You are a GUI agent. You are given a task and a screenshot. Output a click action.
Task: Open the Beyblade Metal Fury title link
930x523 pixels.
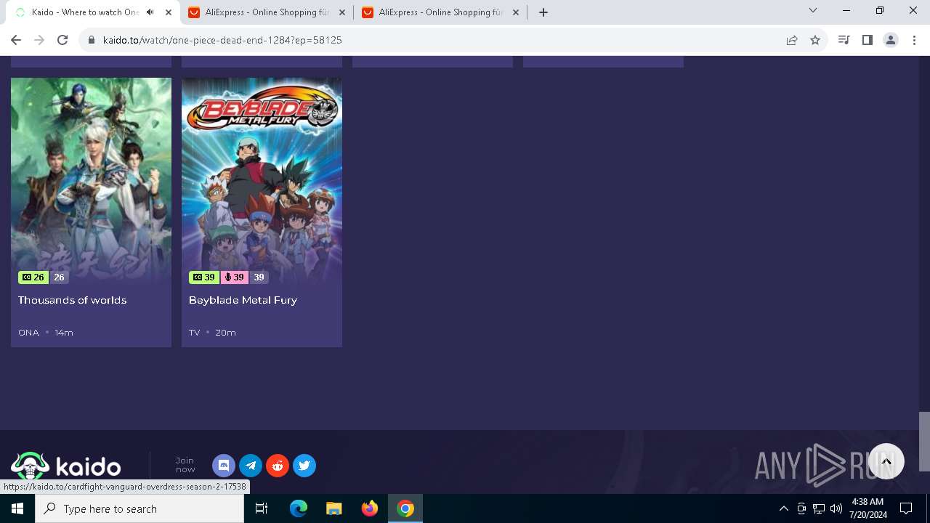click(x=243, y=300)
